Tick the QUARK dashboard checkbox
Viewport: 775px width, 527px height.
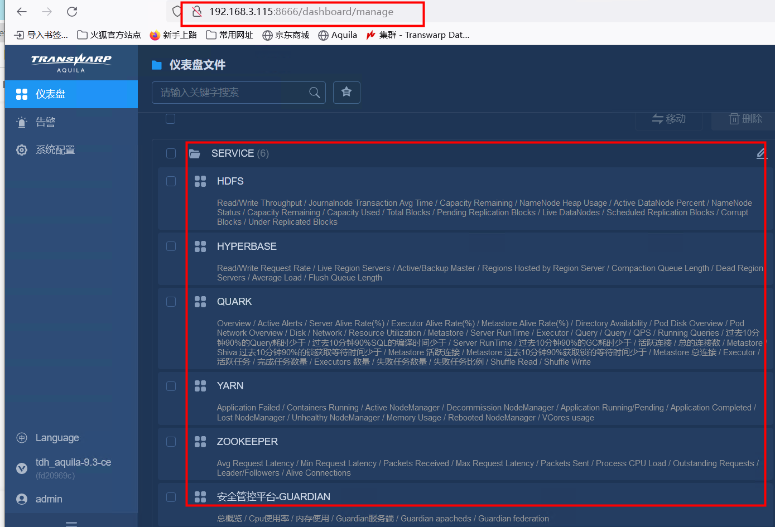pos(171,302)
